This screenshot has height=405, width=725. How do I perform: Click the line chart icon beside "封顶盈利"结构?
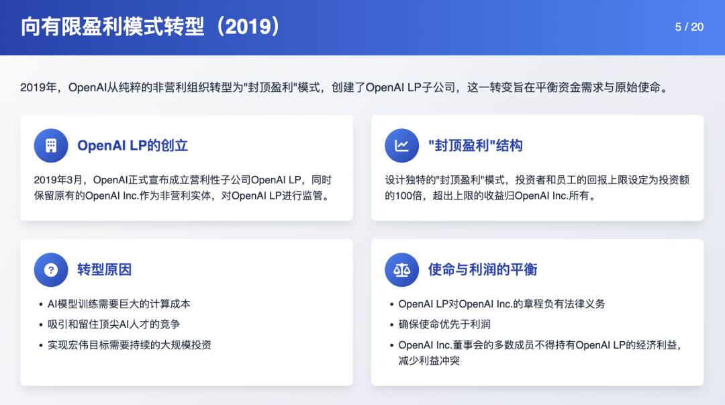click(x=401, y=145)
